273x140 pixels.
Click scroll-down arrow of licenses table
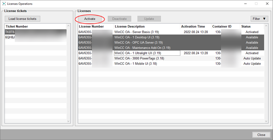click(x=266, y=121)
